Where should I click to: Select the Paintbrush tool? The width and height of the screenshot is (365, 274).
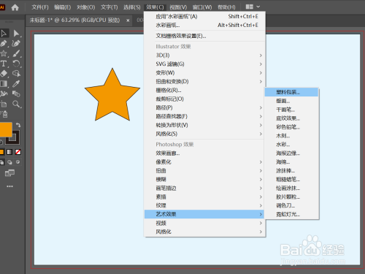[16, 53]
